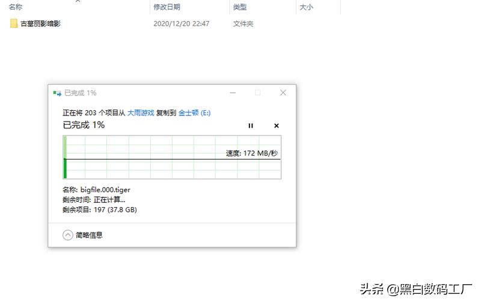Click the 剩余时间: 正在计算 line
The image size is (481, 304).
tap(94, 200)
